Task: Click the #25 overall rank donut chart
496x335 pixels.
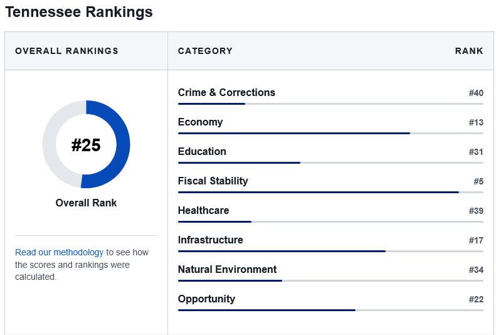Action: (x=86, y=144)
